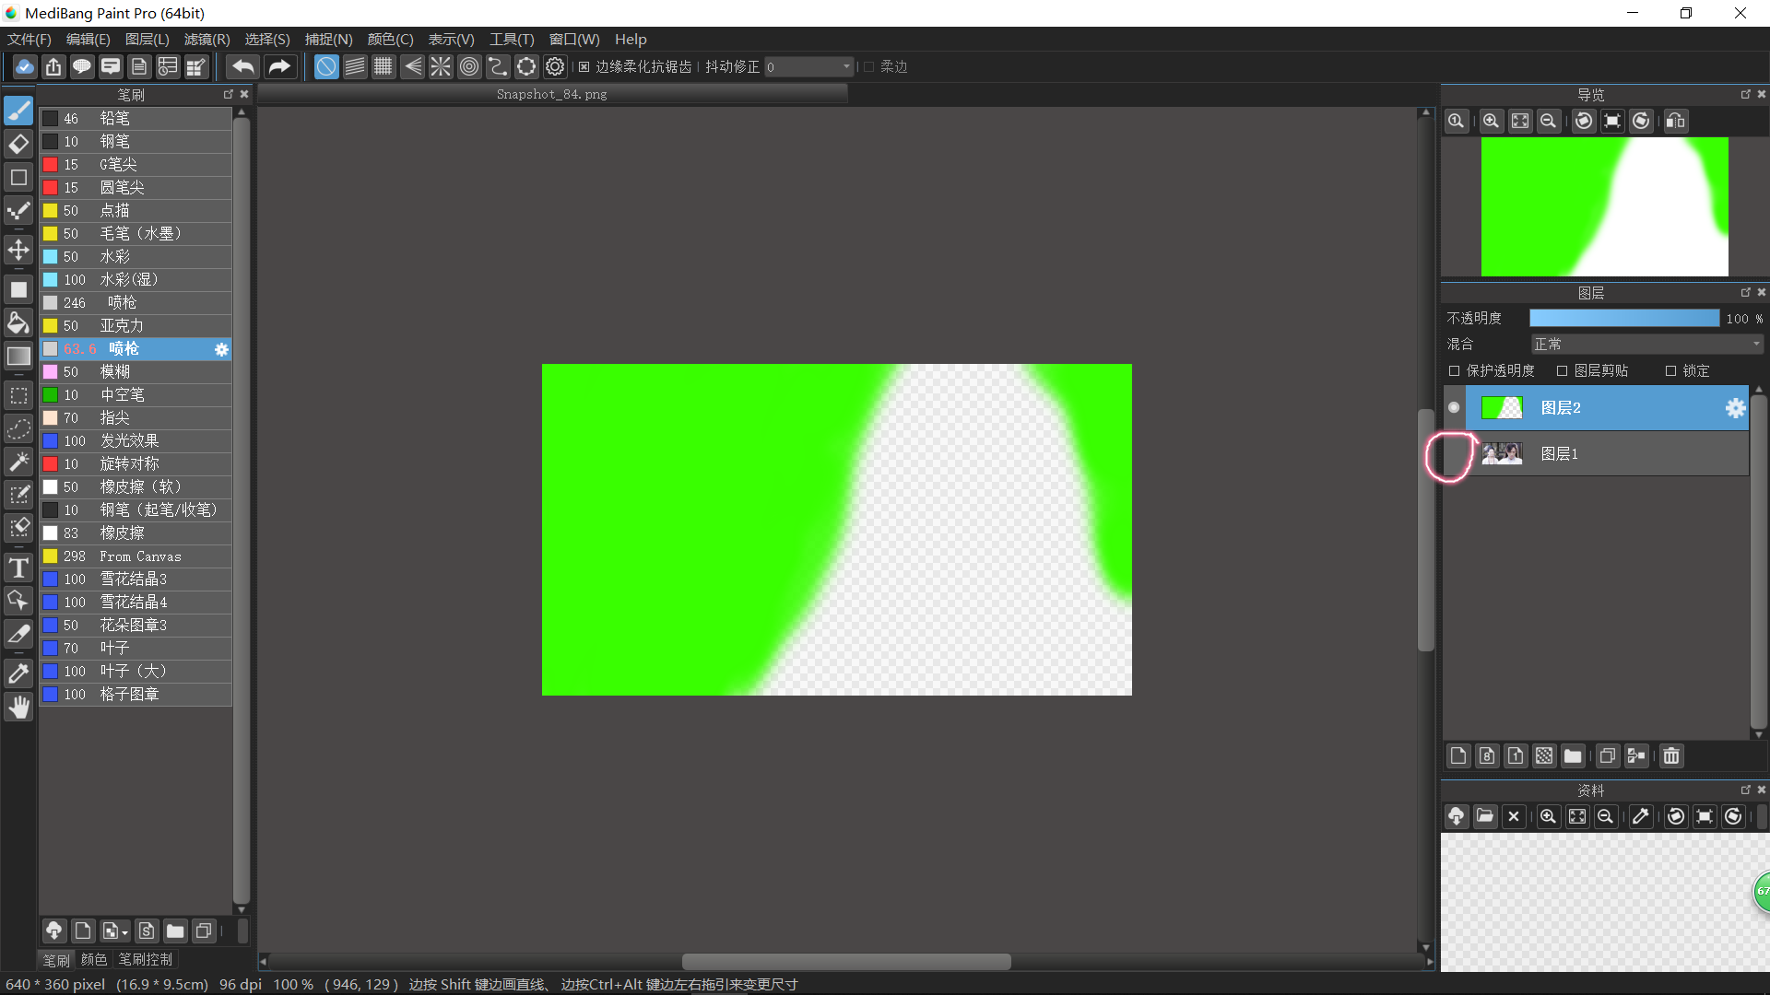This screenshot has width=1770, height=995.
Task: Open the new brush dropdown at panel bottom
Action: 115,931
